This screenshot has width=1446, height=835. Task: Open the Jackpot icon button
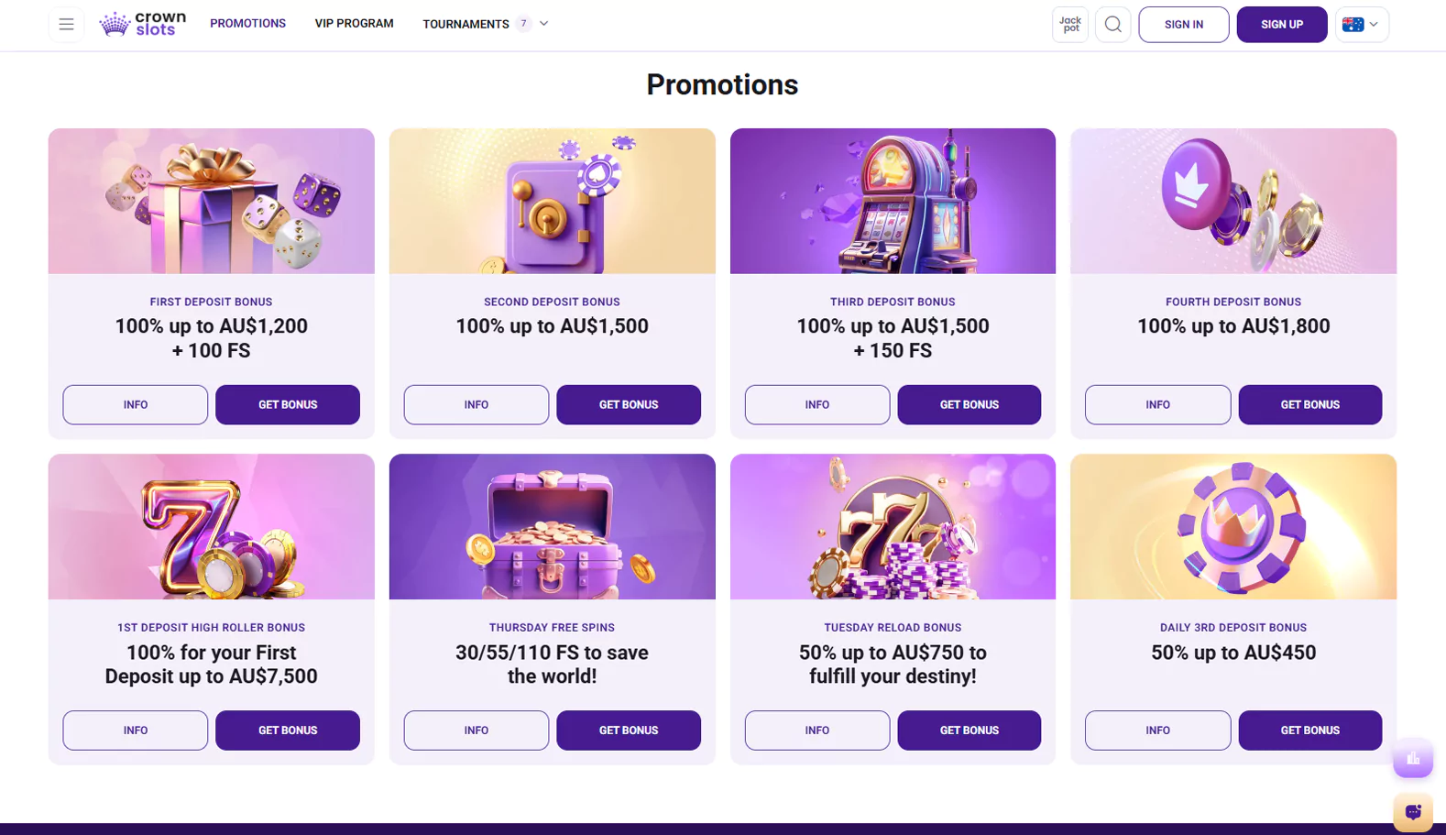click(1069, 25)
